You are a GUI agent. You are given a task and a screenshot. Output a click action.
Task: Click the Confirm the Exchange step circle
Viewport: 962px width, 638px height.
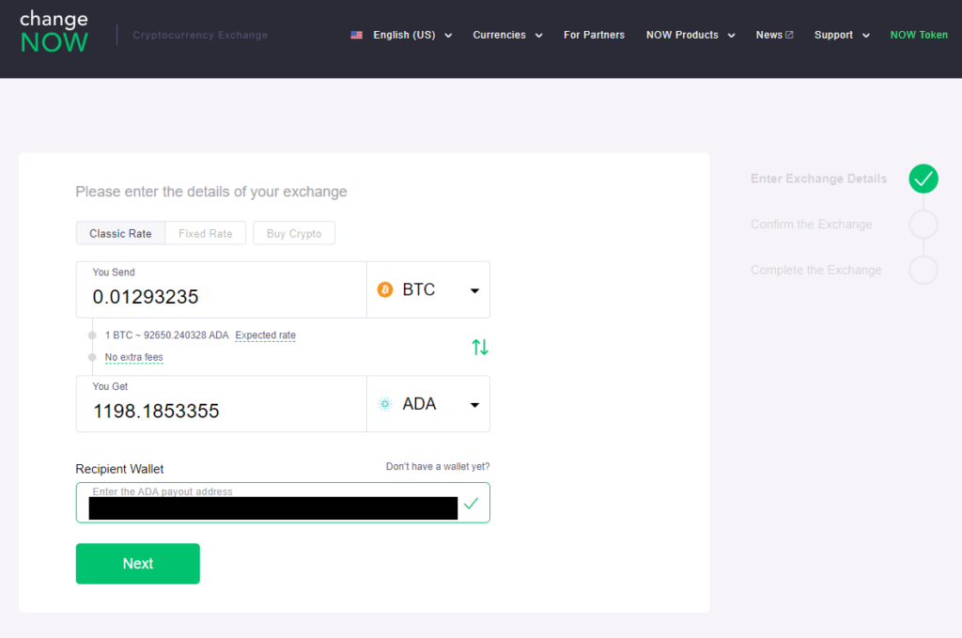923,225
